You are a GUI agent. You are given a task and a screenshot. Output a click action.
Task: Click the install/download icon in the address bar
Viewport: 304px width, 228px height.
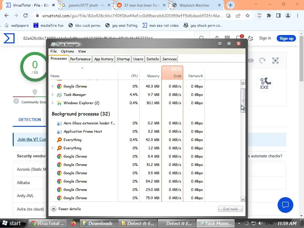pos(229,16)
